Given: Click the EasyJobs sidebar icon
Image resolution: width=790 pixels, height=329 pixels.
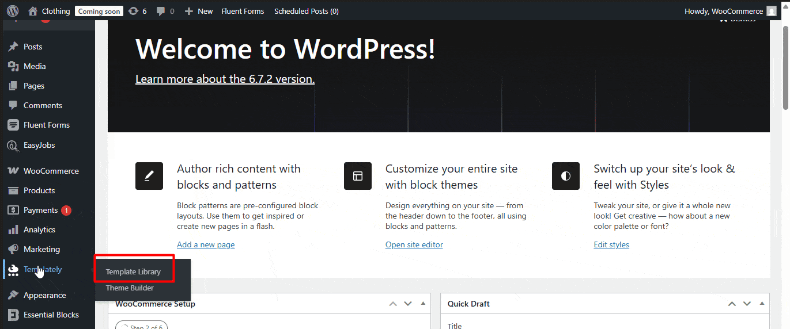Looking at the screenshot, I should (x=13, y=145).
